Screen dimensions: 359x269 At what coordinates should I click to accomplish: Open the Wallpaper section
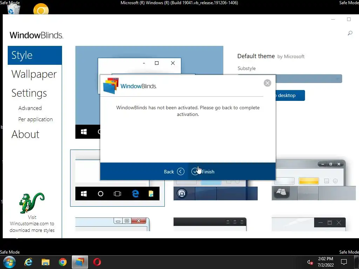coord(34,74)
